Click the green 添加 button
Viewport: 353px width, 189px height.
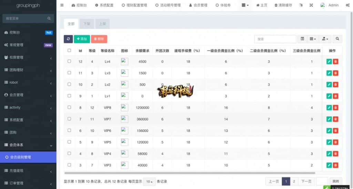click(x=82, y=39)
